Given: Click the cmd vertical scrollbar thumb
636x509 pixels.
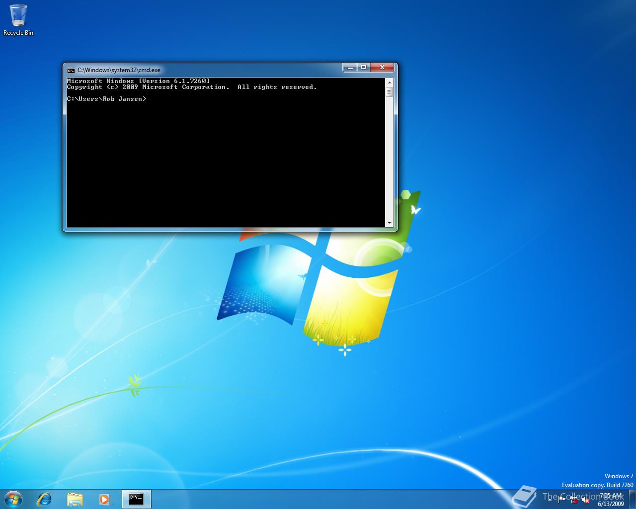Looking at the screenshot, I should (x=389, y=92).
